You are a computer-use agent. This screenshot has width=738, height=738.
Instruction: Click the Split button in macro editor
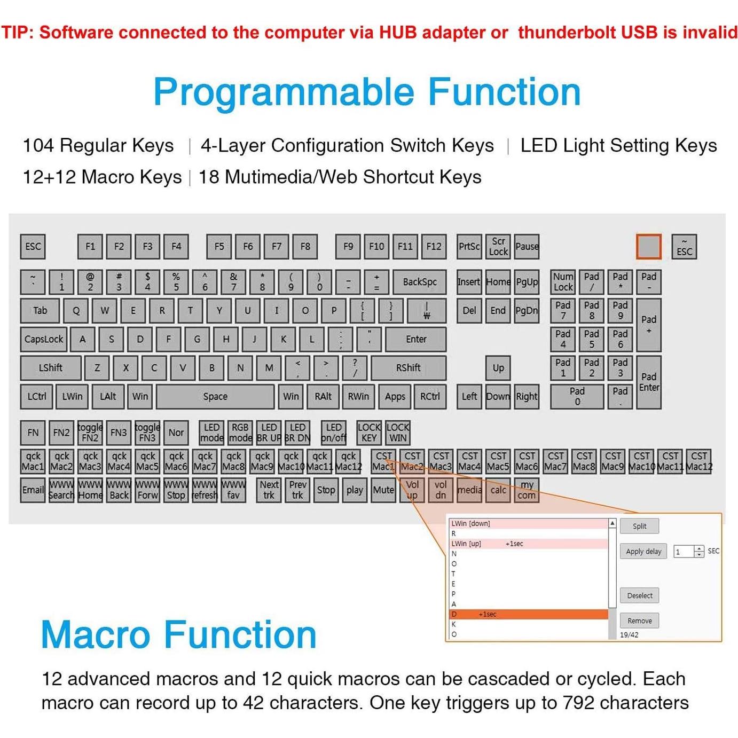pos(639,526)
